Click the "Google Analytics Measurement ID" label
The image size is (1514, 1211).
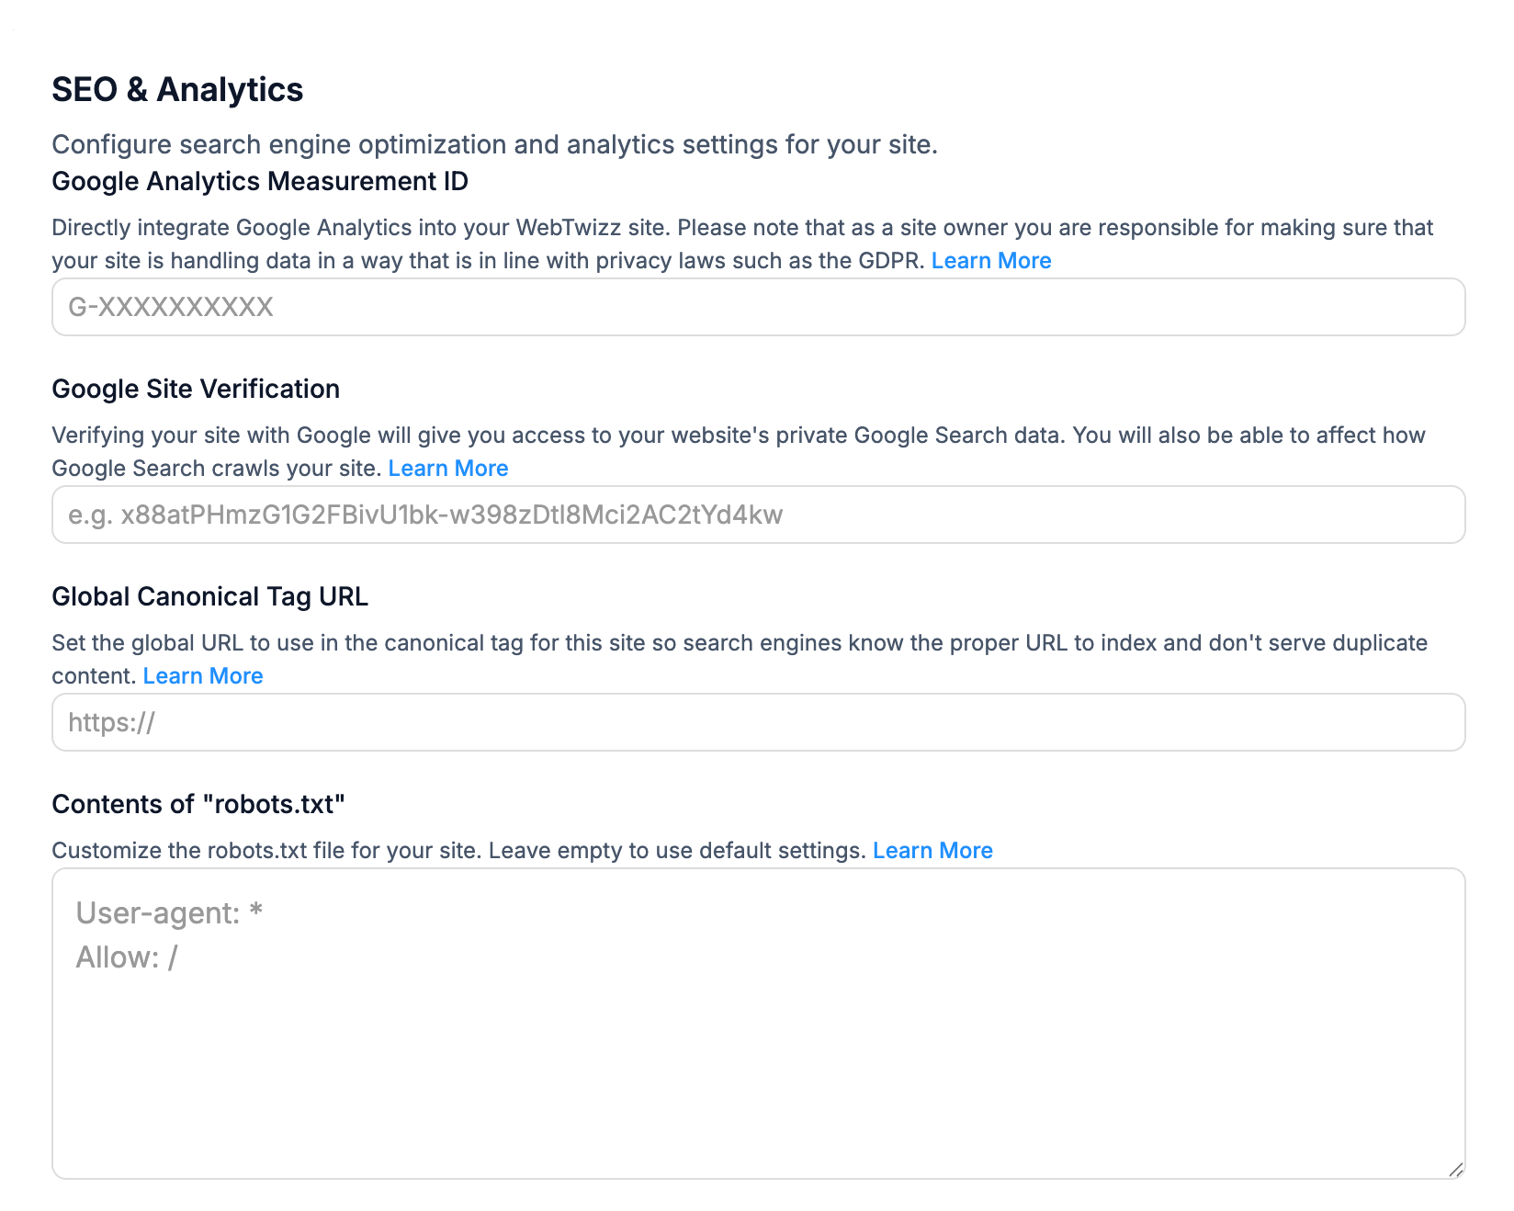(260, 182)
